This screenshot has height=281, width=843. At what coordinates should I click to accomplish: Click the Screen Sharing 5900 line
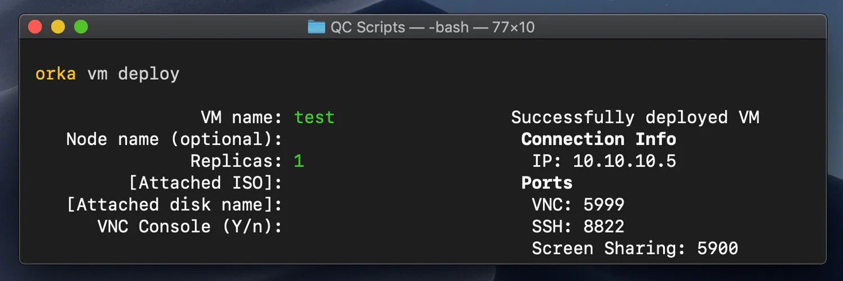pyautogui.click(x=634, y=248)
